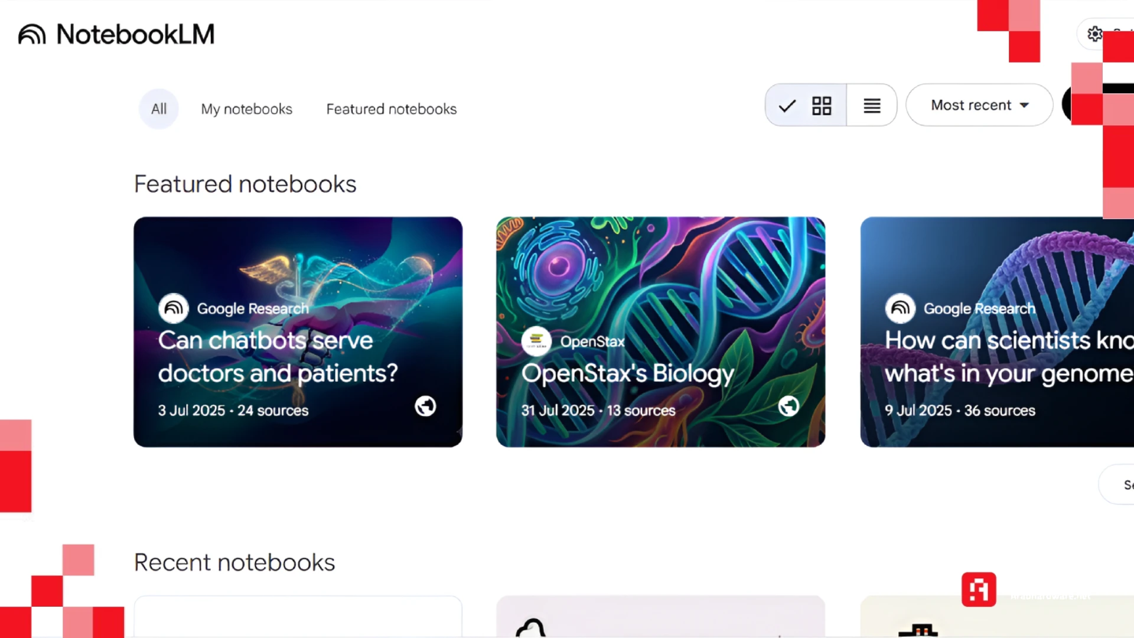
Task: Click the Most recent dropdown arrow
Action: [x=1025, y=105]
